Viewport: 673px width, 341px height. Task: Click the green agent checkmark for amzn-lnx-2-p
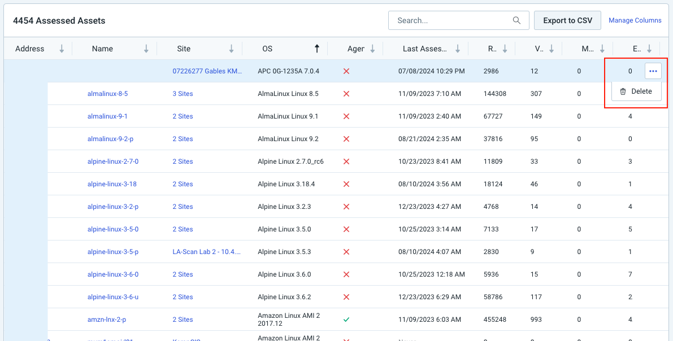point(346,320)
